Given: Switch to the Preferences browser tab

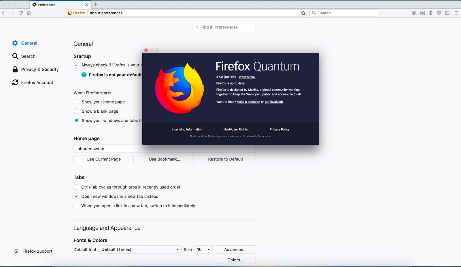Looking at the screenshot, I should tap(60, 5).
